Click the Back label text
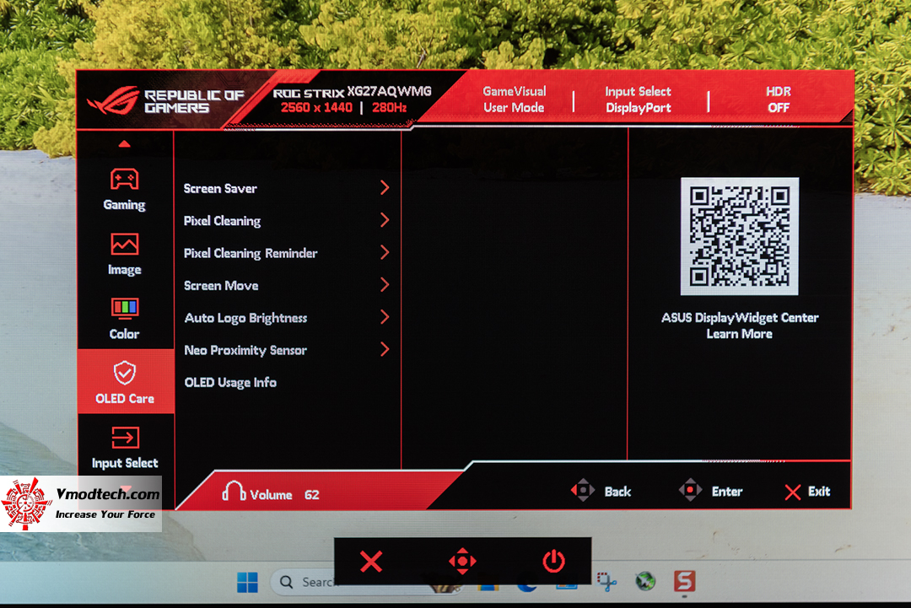 coord(617,492)
